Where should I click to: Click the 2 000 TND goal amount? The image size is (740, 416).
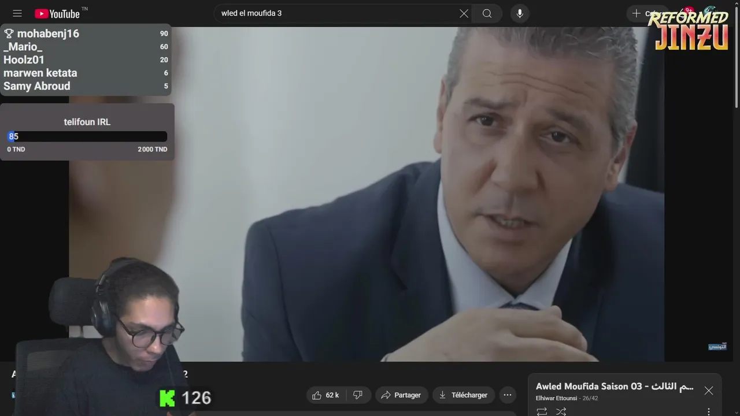(152, 149)
